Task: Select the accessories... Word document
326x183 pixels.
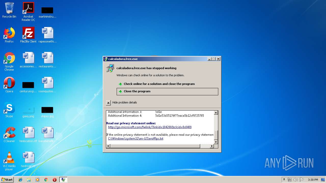Action: click(x=28, y=60)
